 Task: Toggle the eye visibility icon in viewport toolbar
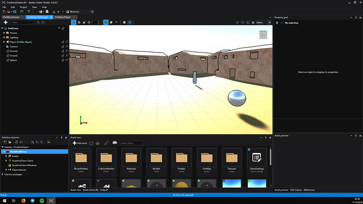coord(116,22)
